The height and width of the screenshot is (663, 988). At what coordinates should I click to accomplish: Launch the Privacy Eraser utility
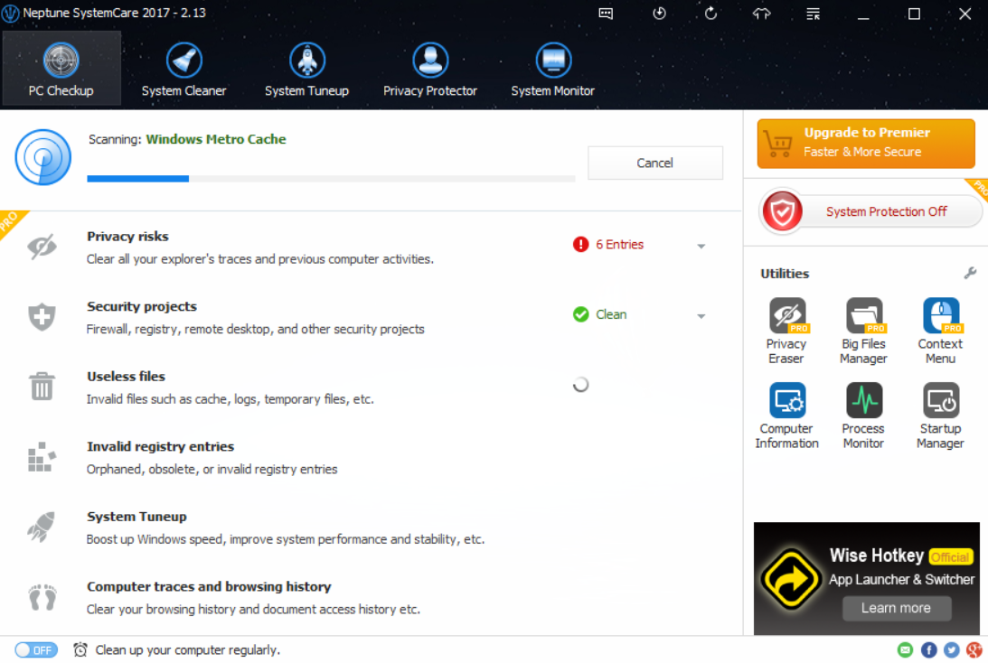pyautogui.click(x=786, y=331)
